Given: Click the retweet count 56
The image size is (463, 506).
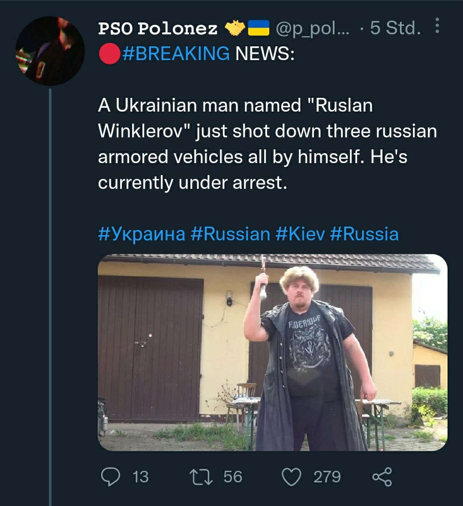Looking at the screenshot, I should [x=233, y=477].
